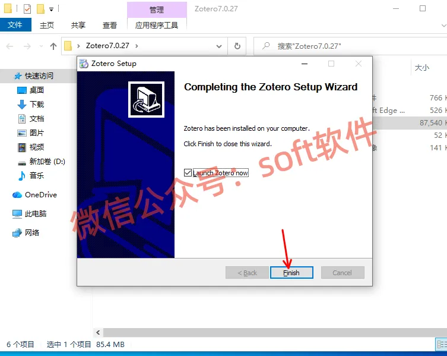Go up one folder level arrow
Image resolution: width=447 pixels, height=356 pixels.
53,46
